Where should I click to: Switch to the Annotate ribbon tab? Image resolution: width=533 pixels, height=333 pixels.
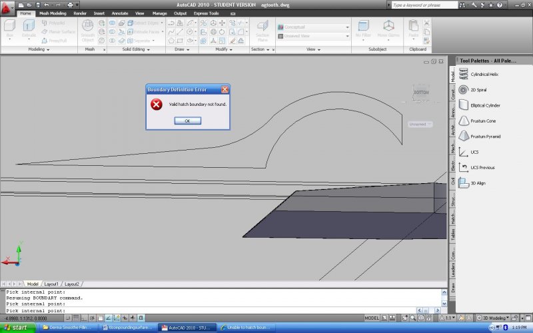coord(120,13)
